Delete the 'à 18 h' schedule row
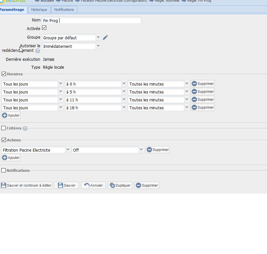 point(203,108)
